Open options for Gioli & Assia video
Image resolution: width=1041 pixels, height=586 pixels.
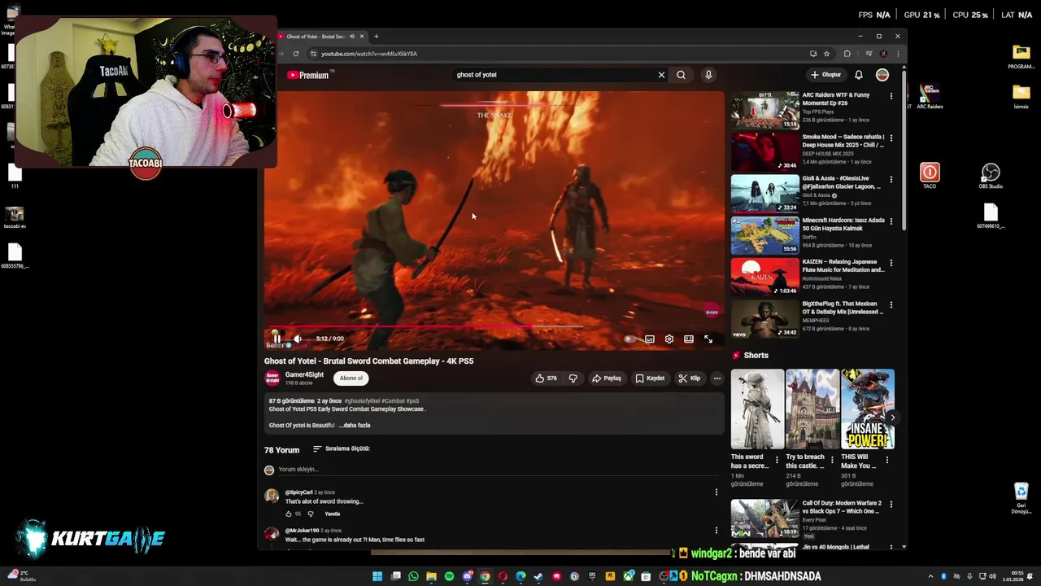coord(891,180)
